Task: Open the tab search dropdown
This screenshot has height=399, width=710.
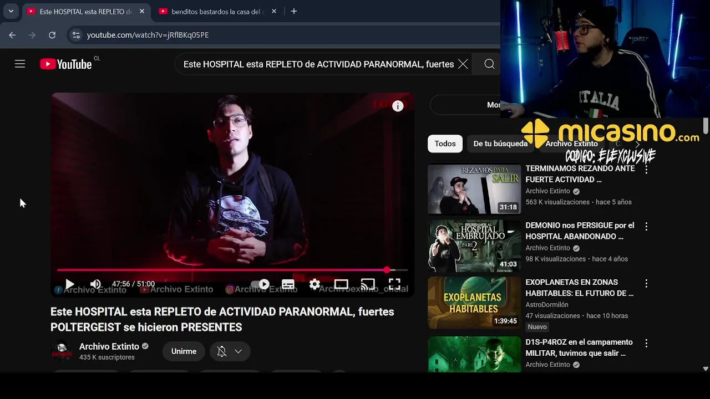Action: tap(11, 11)
